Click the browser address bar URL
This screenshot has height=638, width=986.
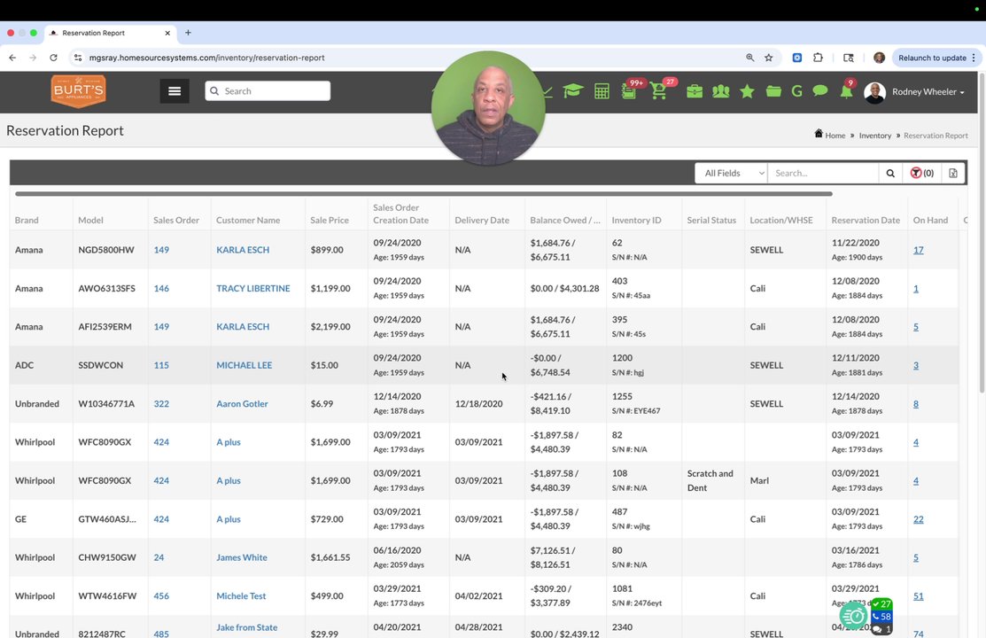click(207, 58)
